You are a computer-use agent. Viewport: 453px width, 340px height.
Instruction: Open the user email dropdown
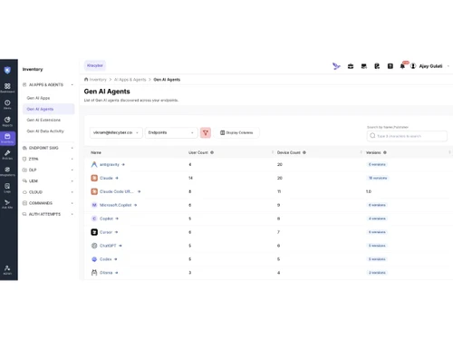coord(116,132)
